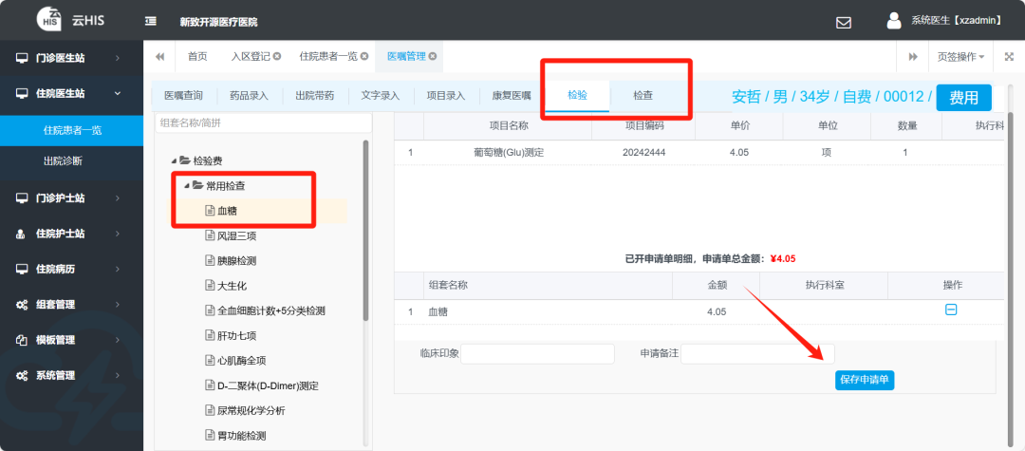
Task: Select 尿常规化学分析 in the tree
Action: (251, 411)
